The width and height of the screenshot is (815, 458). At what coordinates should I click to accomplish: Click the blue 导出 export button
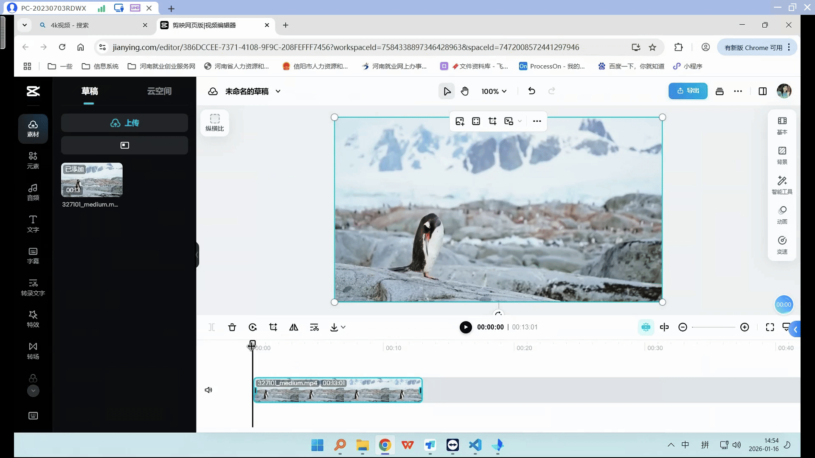point(688,91)
